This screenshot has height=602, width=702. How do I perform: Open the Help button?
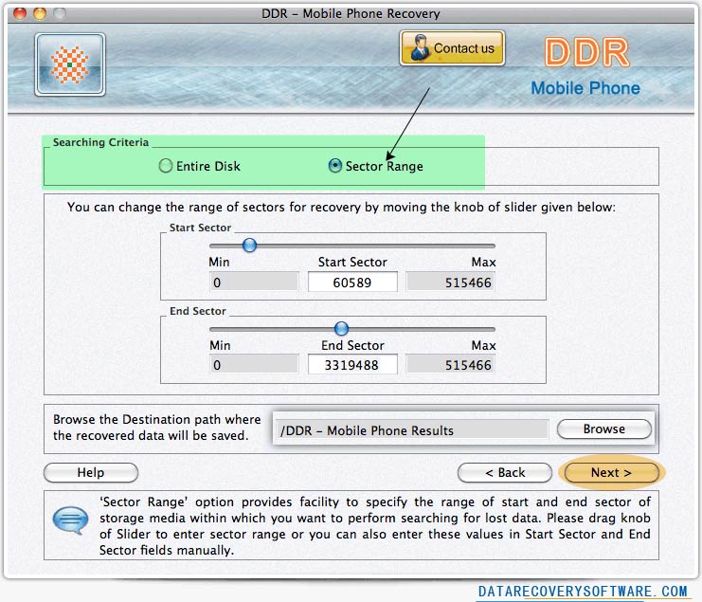(x=91, y=472)
